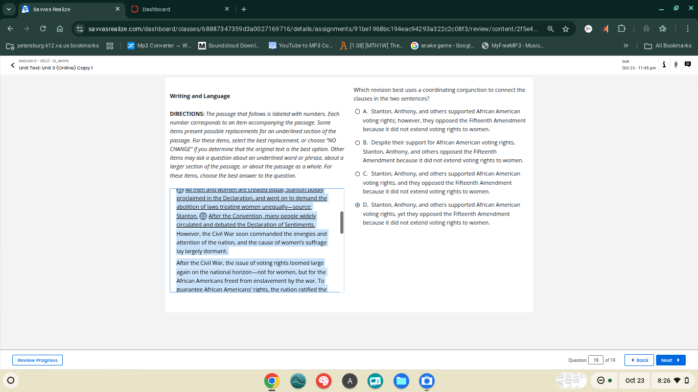Bookmark this page with the star icon
The width and height of the screenshot is (698, 392).
pyautogui.click(x=566, y=29)
